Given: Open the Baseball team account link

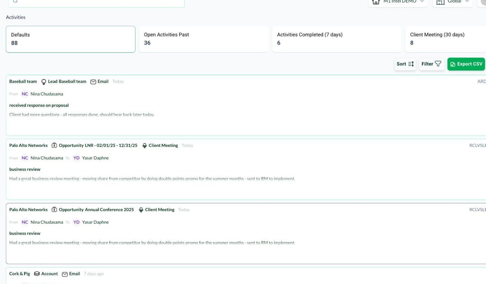Looking at the screenshot, I should point(23,82).
